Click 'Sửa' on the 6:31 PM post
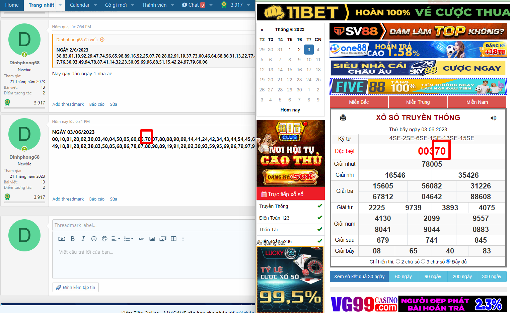510x313 pixels. (114, 199)
